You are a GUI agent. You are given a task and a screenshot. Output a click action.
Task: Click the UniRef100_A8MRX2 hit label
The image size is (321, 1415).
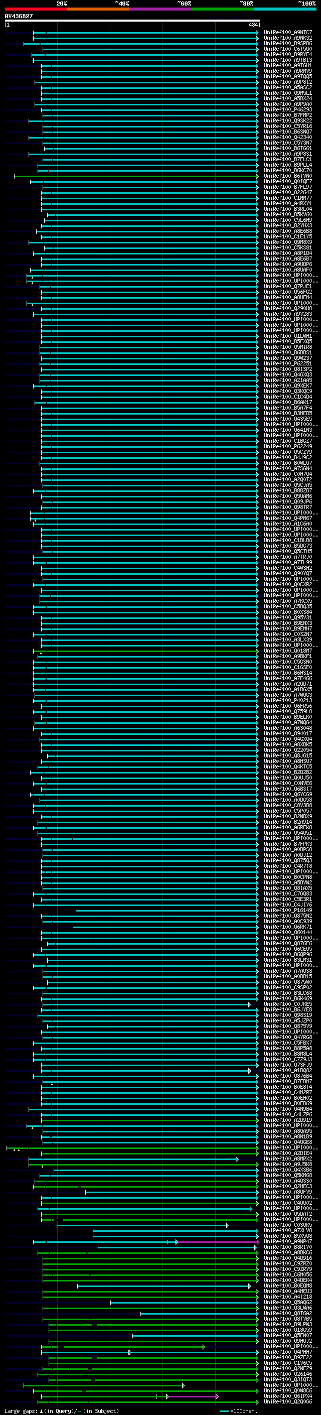287,1159
